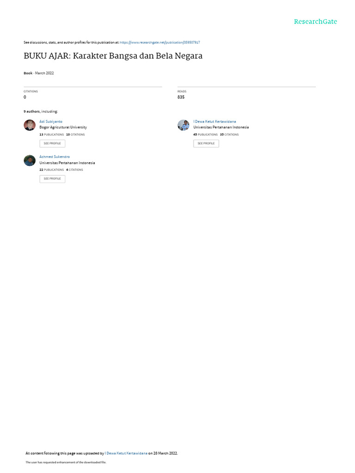355x473 pixels.
Task: Click SEE PROFILE under Achmed Sukendro
Action: coord(52,179)
